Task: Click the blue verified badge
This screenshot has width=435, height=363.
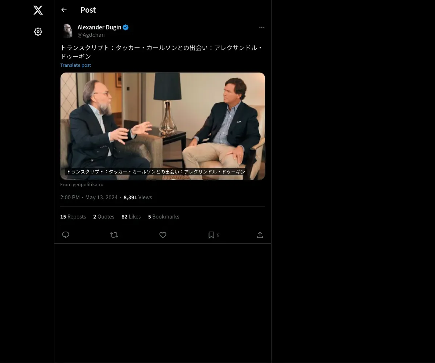Action: coord(125,27)
